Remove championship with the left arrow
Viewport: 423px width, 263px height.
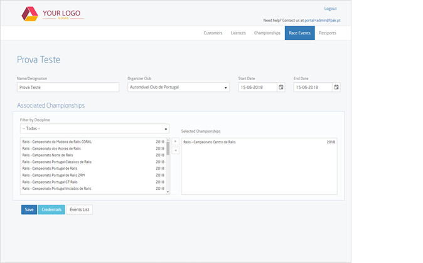(x=175, y=150)
